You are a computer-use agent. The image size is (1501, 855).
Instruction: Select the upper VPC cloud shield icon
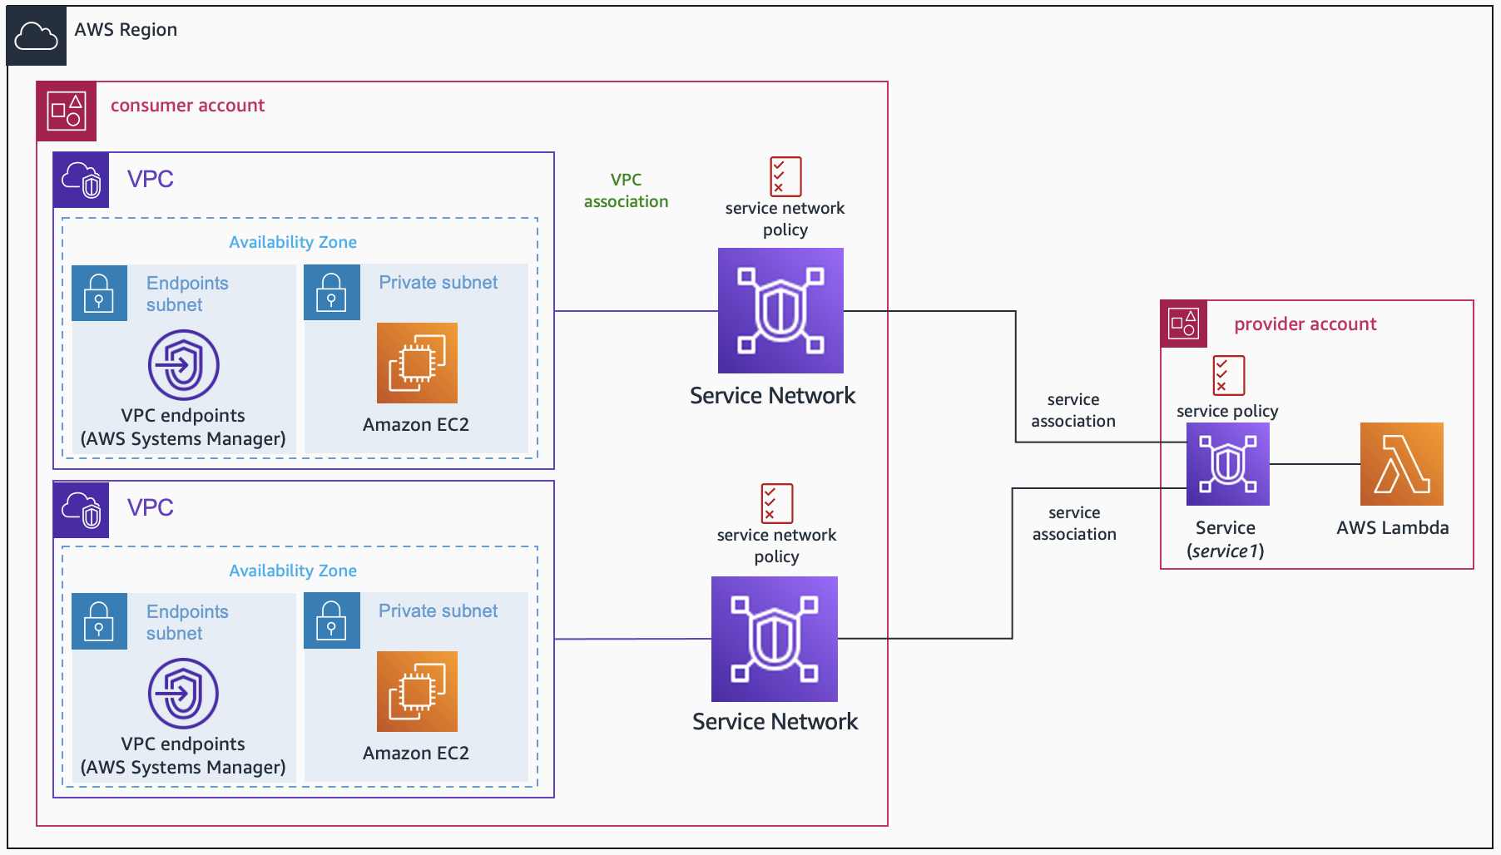coord(82,180)
